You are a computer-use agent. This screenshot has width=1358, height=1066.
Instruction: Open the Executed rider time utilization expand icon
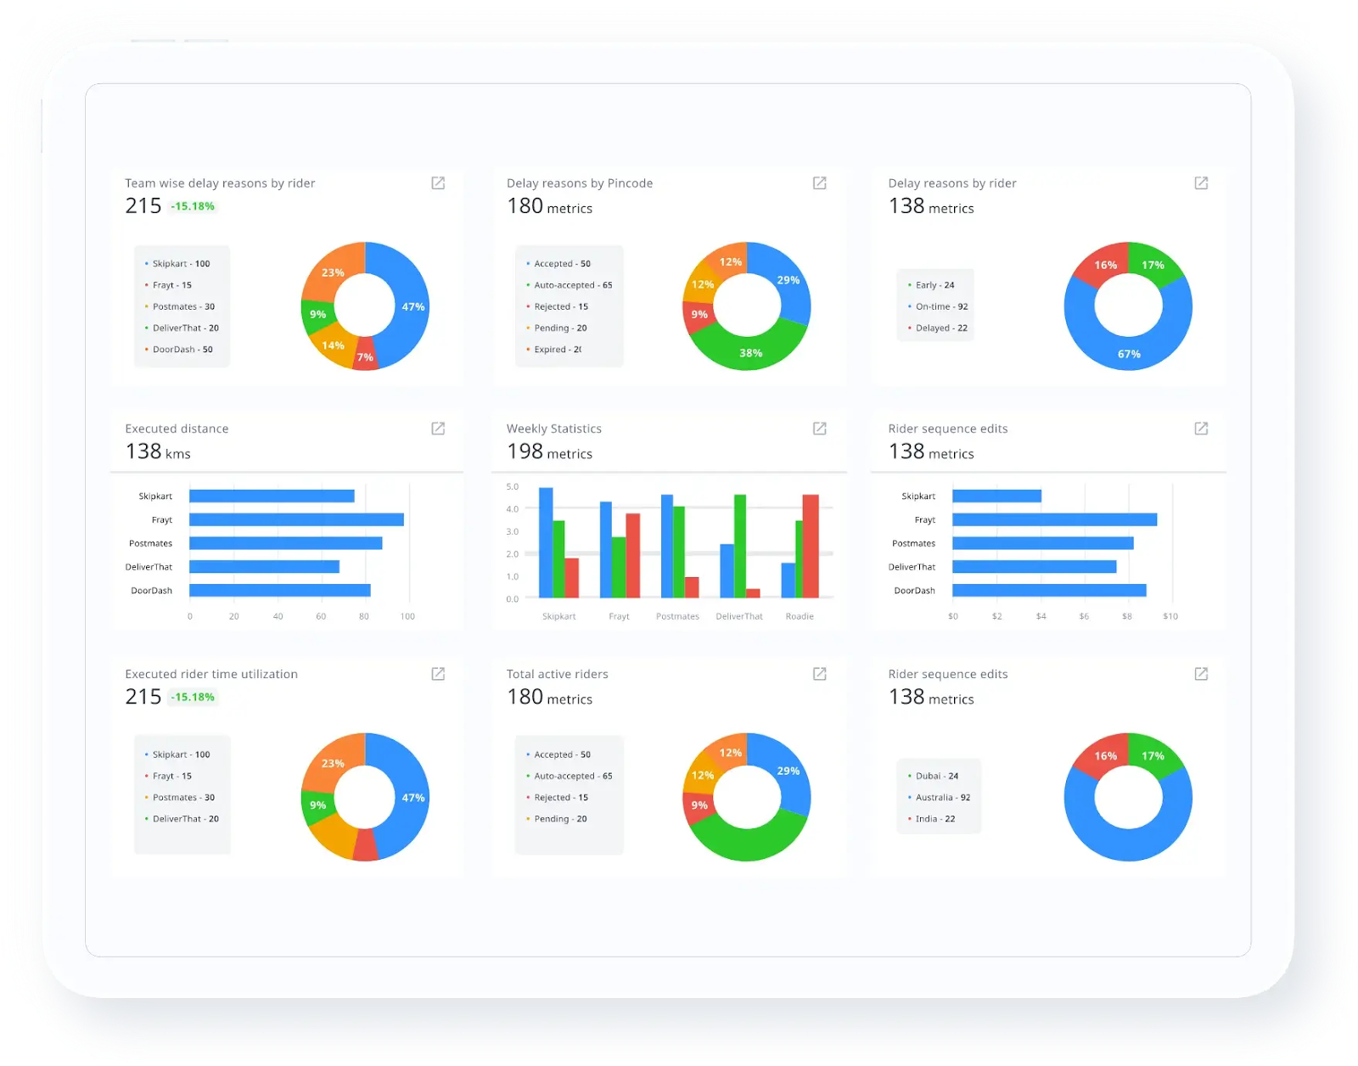tap(439, 674)
